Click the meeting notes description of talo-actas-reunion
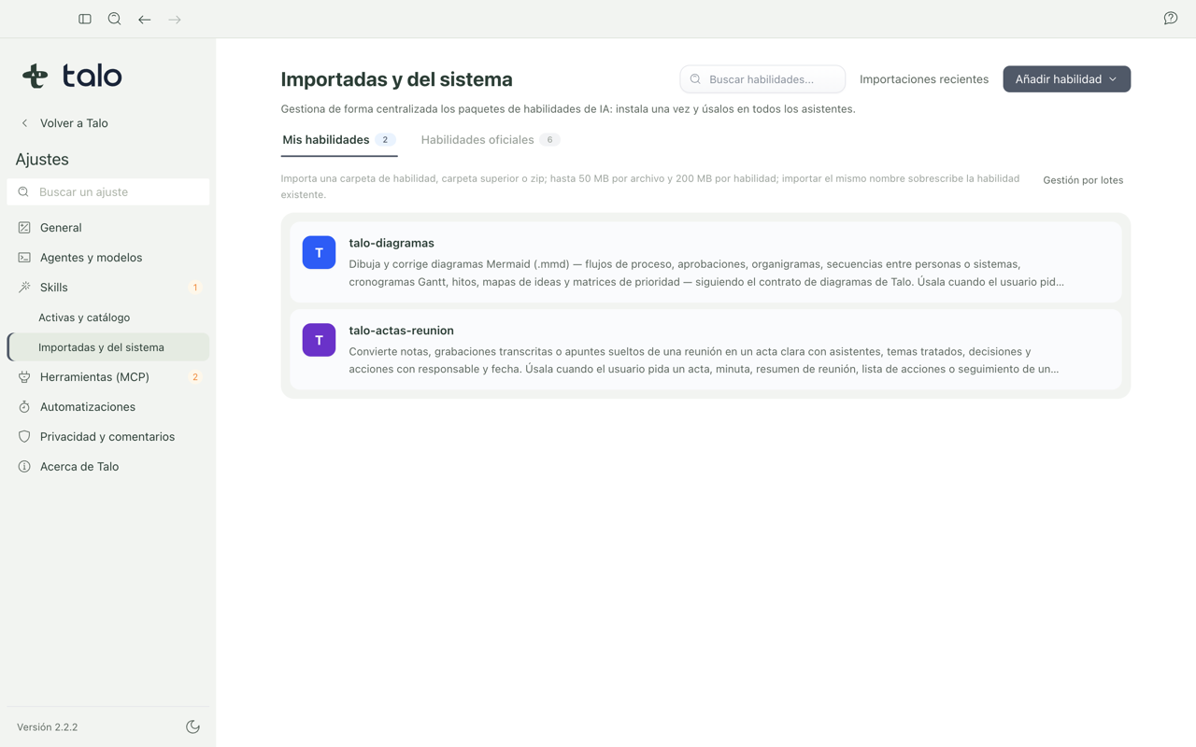Viewport: 1196px width, 747px height. click(x=704, y=360)
